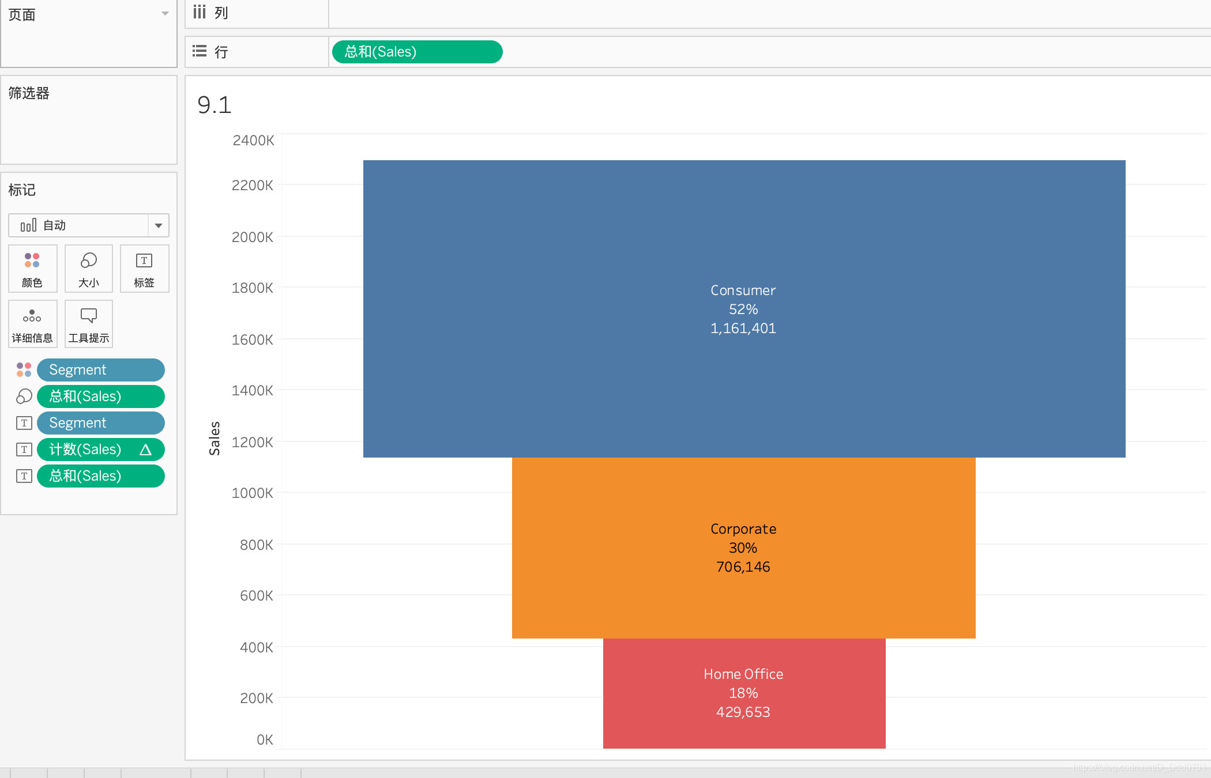Click color icon beside first Segment pill
1211x778 pixels.
point(24,370)
